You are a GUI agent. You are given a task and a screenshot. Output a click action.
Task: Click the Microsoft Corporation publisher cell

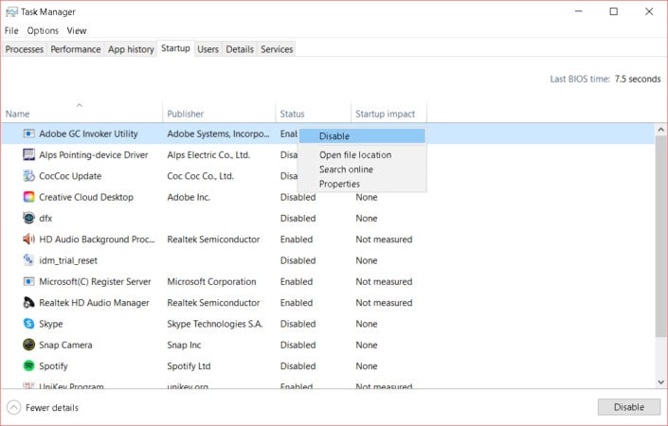tap(211, 281)
